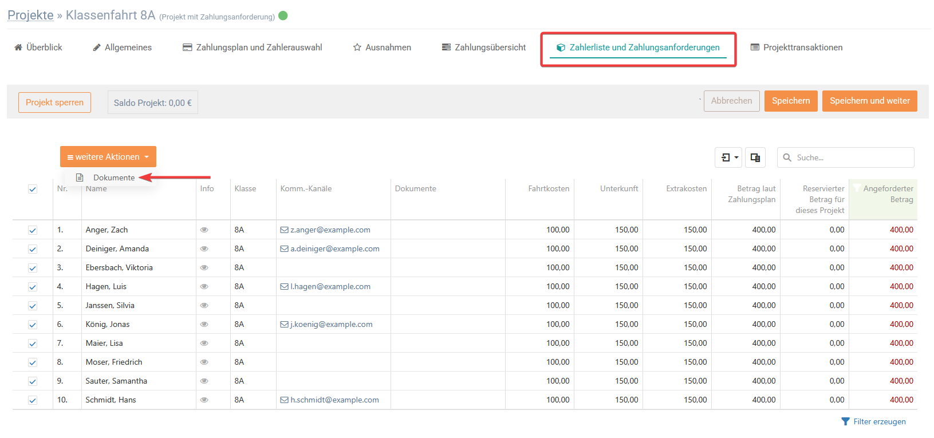
Task: Switch to the Überblick tab
Action: [38, 48]
